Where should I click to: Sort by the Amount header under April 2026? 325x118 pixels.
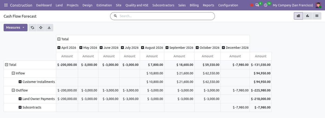(67, 56)
